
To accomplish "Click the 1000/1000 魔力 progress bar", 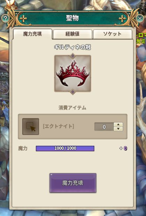I will pyautogui.click(x=65, y=149).
